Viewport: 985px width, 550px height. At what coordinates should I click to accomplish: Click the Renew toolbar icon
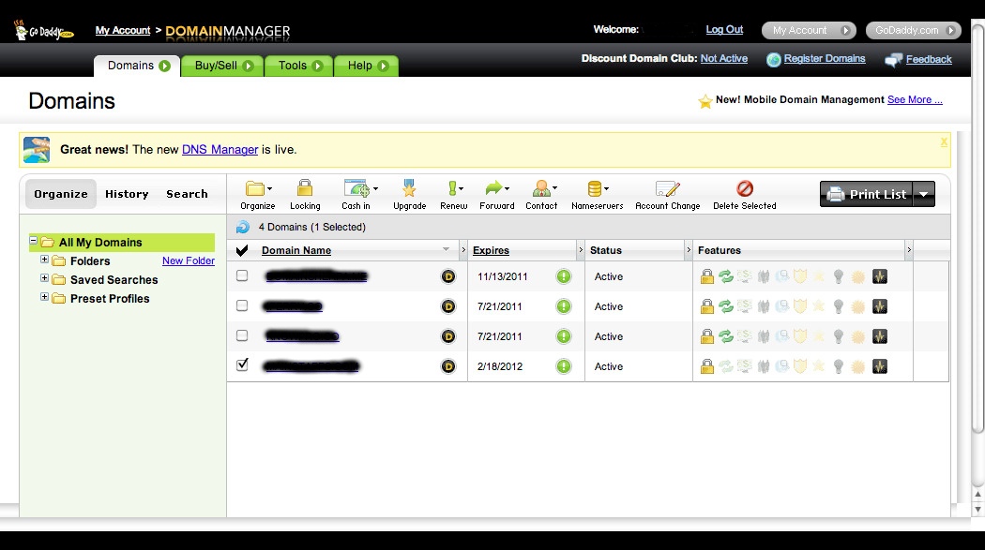click(x=454, y=188)
